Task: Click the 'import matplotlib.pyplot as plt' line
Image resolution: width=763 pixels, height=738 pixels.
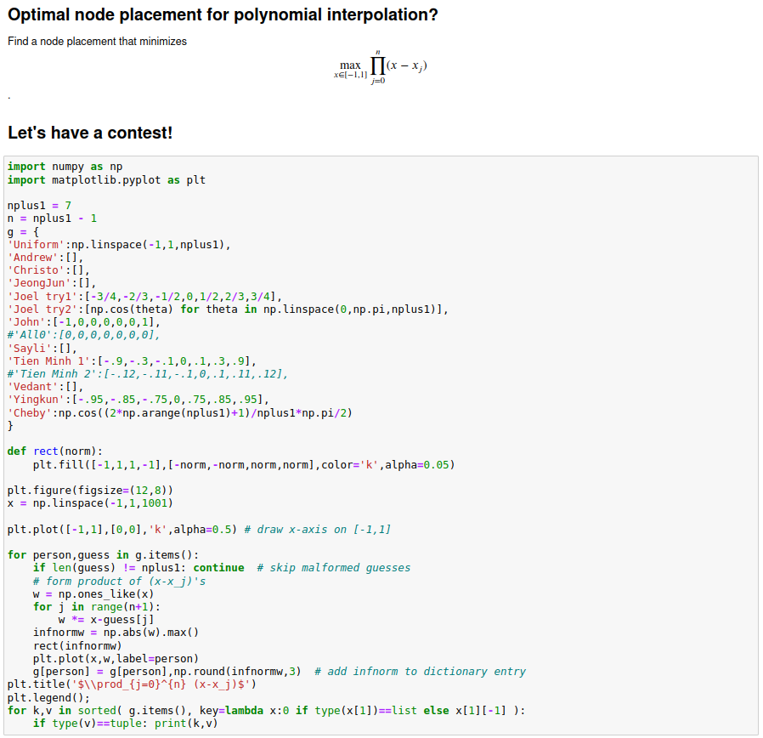Action: 106,179
